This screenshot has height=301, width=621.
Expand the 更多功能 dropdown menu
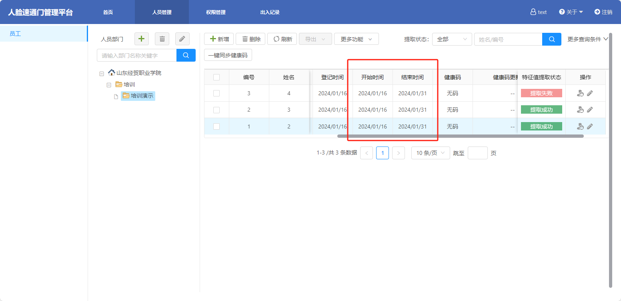(x=356, y=39)
